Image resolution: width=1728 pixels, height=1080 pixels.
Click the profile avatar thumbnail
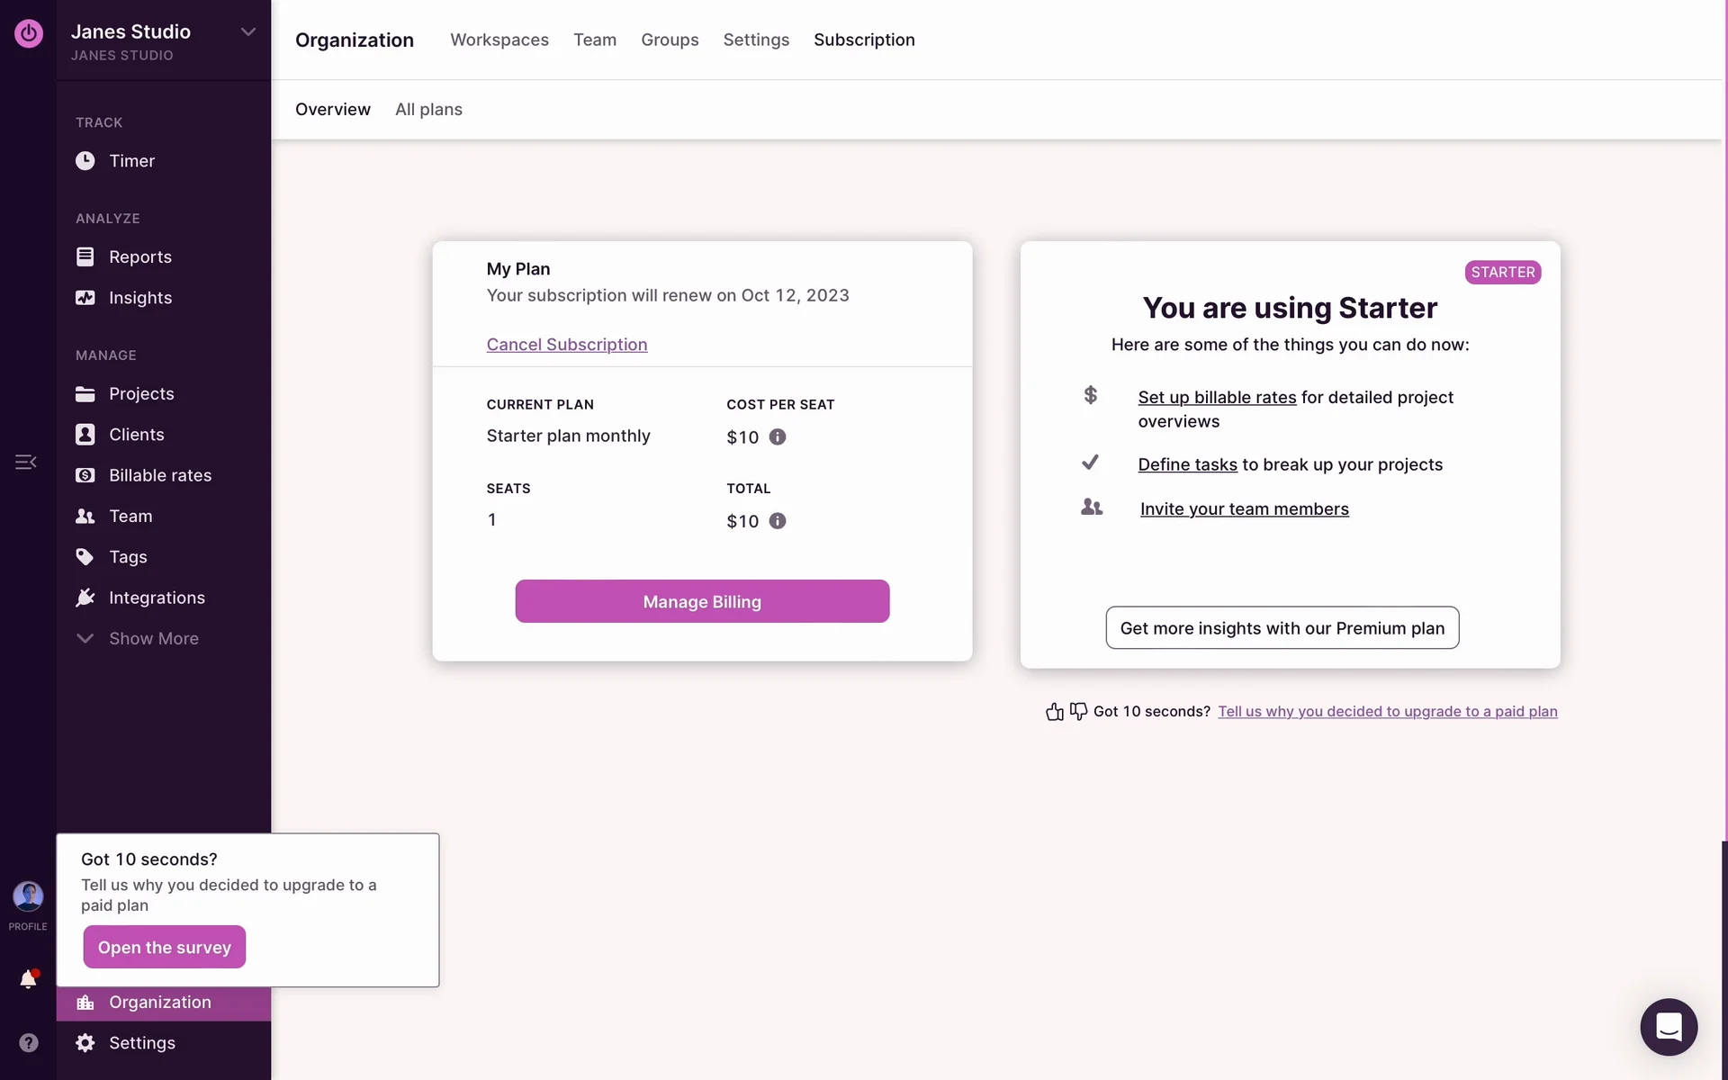point(28,896)
